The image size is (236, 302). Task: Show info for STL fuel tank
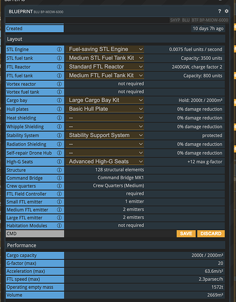point(59,58)
